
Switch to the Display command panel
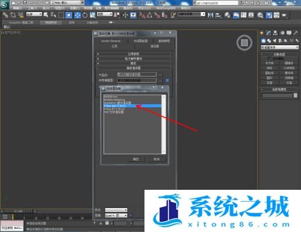[289, 33]
